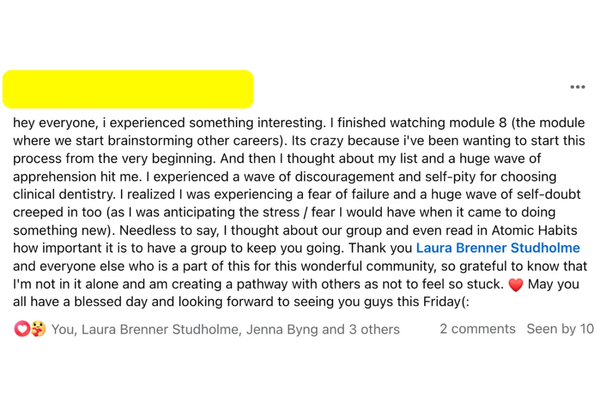Click "You" in the reactions summary
This screenshot has height=419, width=606.
63,330
